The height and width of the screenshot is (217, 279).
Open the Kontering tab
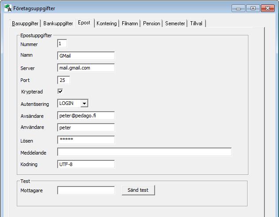(x=107, y=23)
